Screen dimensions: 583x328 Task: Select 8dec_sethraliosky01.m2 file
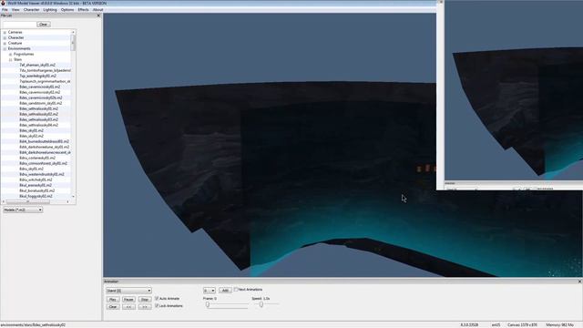point(38,108)
